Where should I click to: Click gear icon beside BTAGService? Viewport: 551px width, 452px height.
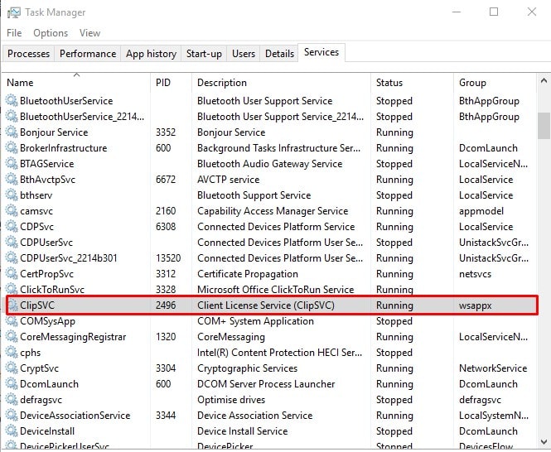(12, 164)
